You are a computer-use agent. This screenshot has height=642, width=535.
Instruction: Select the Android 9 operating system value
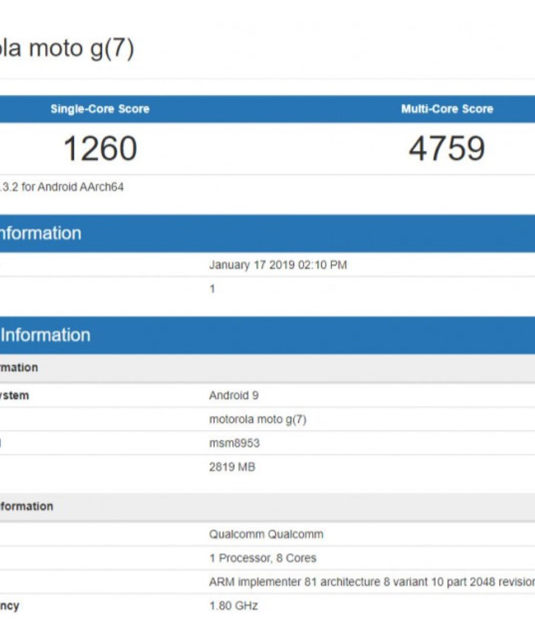click(x=234, y=395)
